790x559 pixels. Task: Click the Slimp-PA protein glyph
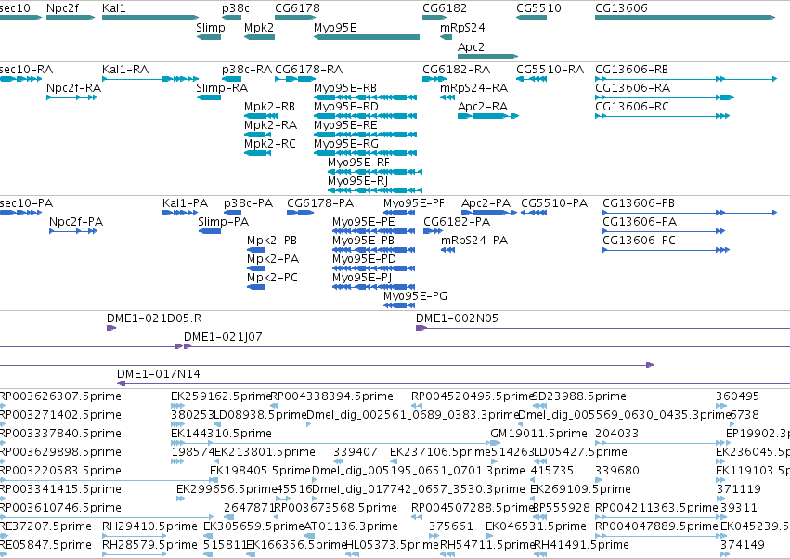210,231
